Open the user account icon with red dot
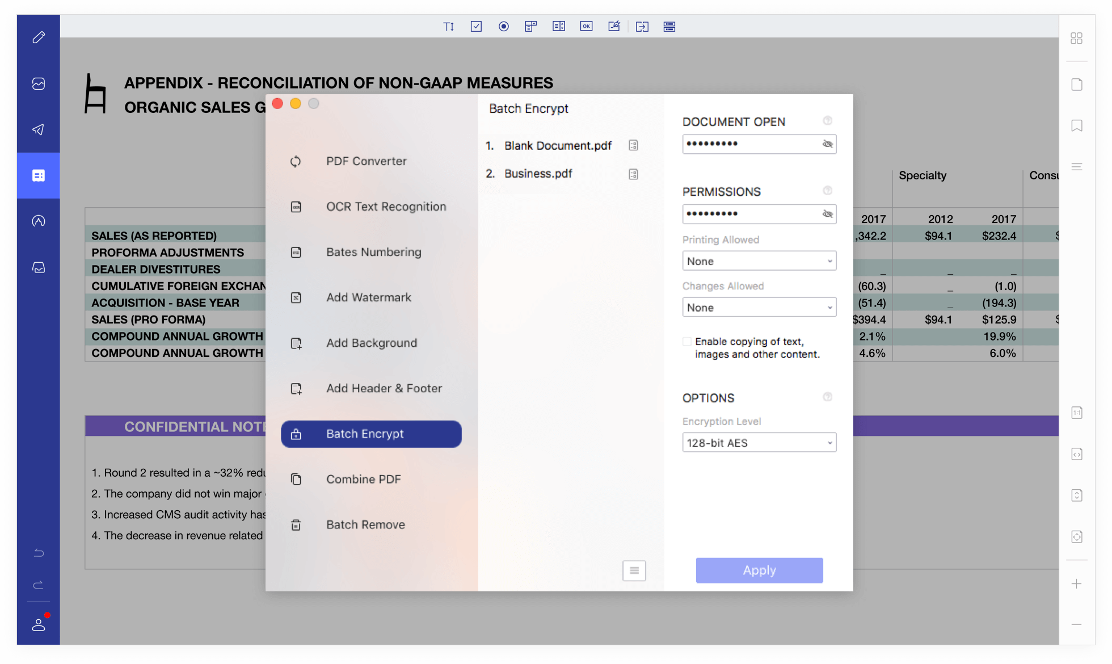 (39, 624)
